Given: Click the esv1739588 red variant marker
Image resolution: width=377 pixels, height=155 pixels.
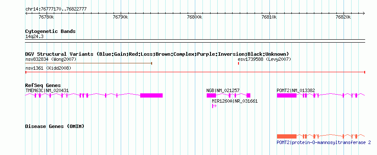Looking at the screenshot, I should point(238,63).
